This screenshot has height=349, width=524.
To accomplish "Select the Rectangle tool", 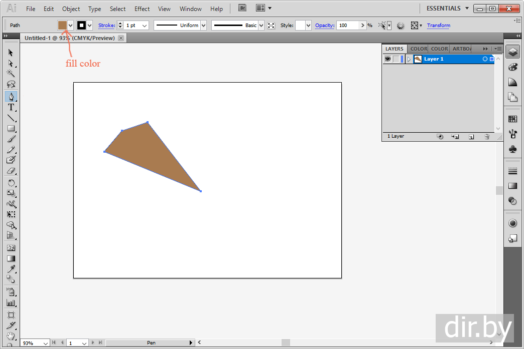I will [x=11, y=129].
